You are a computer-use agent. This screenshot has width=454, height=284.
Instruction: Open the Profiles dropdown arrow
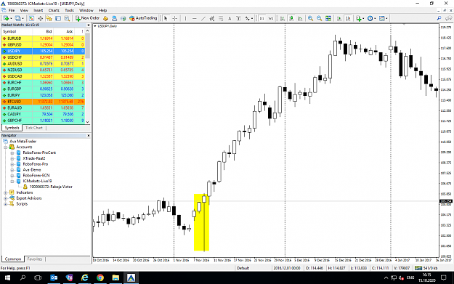click(x=23, y=18)
